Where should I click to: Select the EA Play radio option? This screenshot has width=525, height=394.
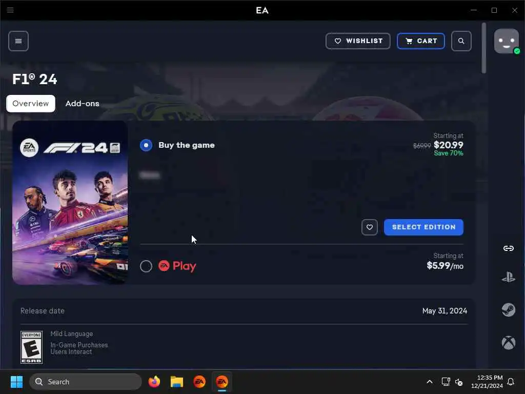tap(146, 266)
